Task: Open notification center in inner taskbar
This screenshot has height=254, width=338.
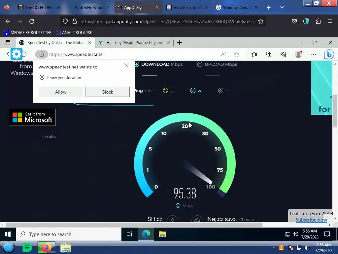Action: (x=327, y=234)
